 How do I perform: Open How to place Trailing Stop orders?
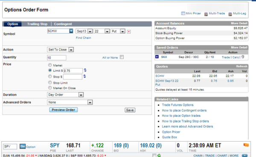(x=185, y=121)
